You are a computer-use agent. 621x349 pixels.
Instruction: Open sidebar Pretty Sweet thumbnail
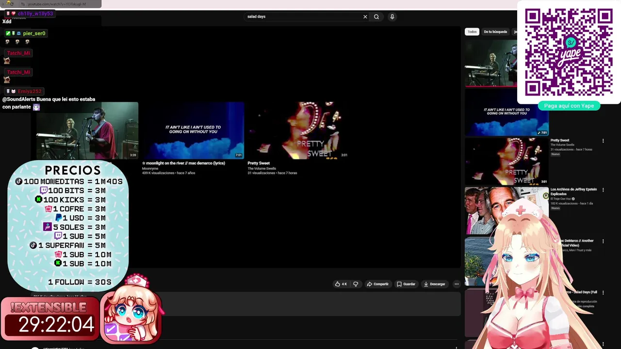coord(507,161)
